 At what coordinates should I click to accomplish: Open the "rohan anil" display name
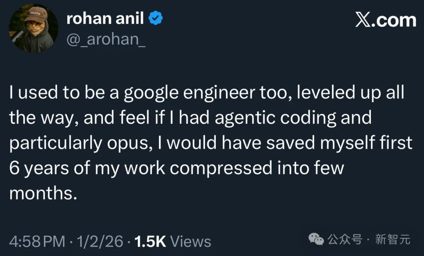tap(105, 18)
